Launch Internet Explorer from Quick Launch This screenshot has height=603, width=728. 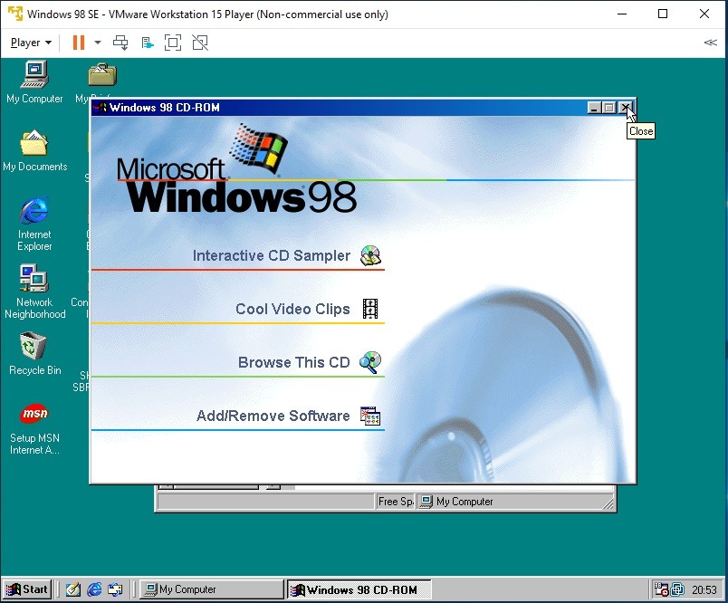pyautogui.click(x=94, y=589)
